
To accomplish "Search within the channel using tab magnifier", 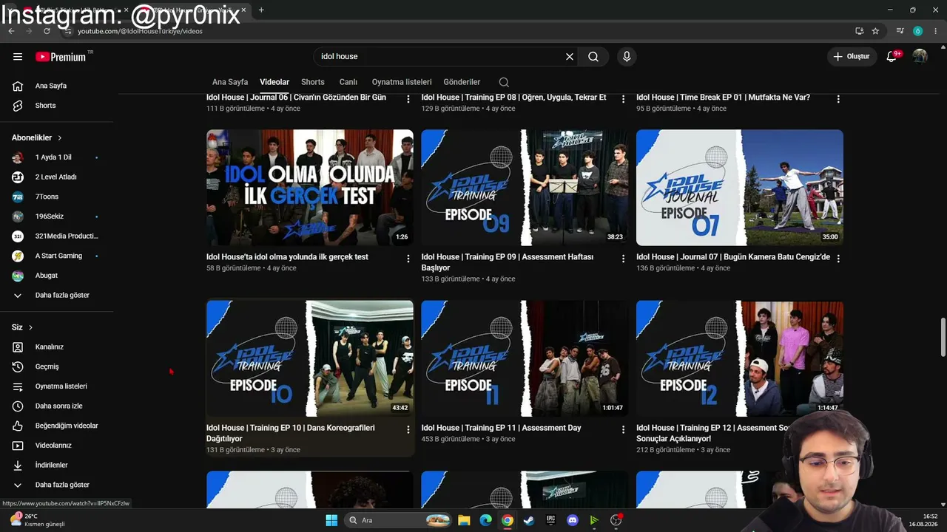I will 504,82.
